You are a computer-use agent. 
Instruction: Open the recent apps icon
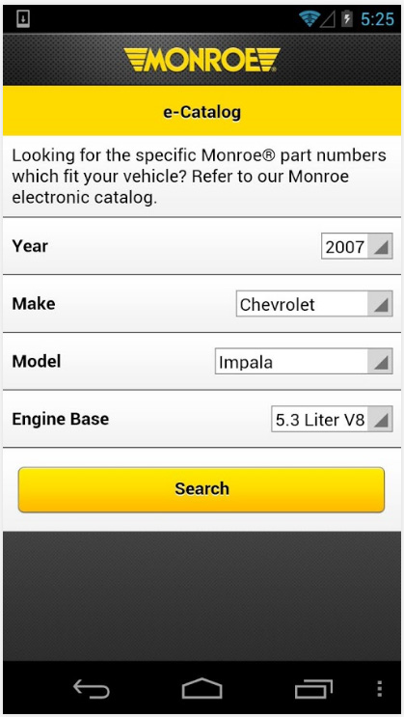[x=313, y=689]
